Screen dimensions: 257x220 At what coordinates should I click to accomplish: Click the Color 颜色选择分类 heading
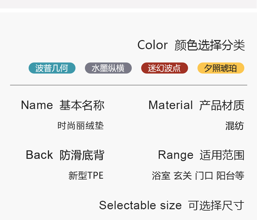tap(191, 45)
